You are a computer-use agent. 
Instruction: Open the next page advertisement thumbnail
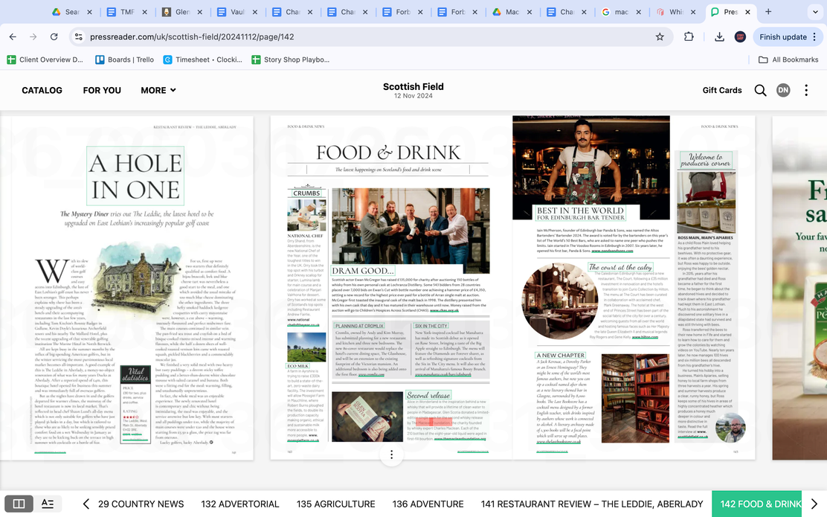click(x=799, y=288)
